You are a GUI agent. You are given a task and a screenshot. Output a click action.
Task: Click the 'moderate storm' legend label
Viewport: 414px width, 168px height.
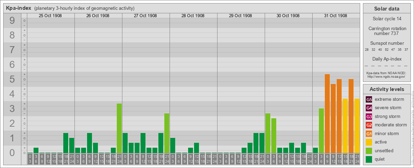[391, 125]
